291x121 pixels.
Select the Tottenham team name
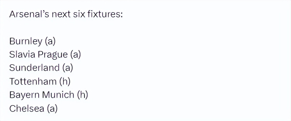coord(33,81)
